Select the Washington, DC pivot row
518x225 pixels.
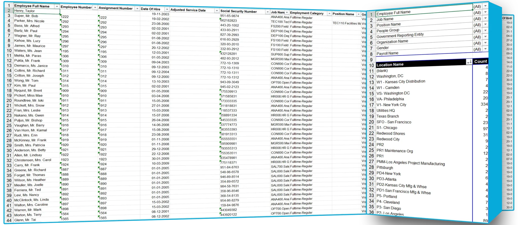click(x=390, y=76)
